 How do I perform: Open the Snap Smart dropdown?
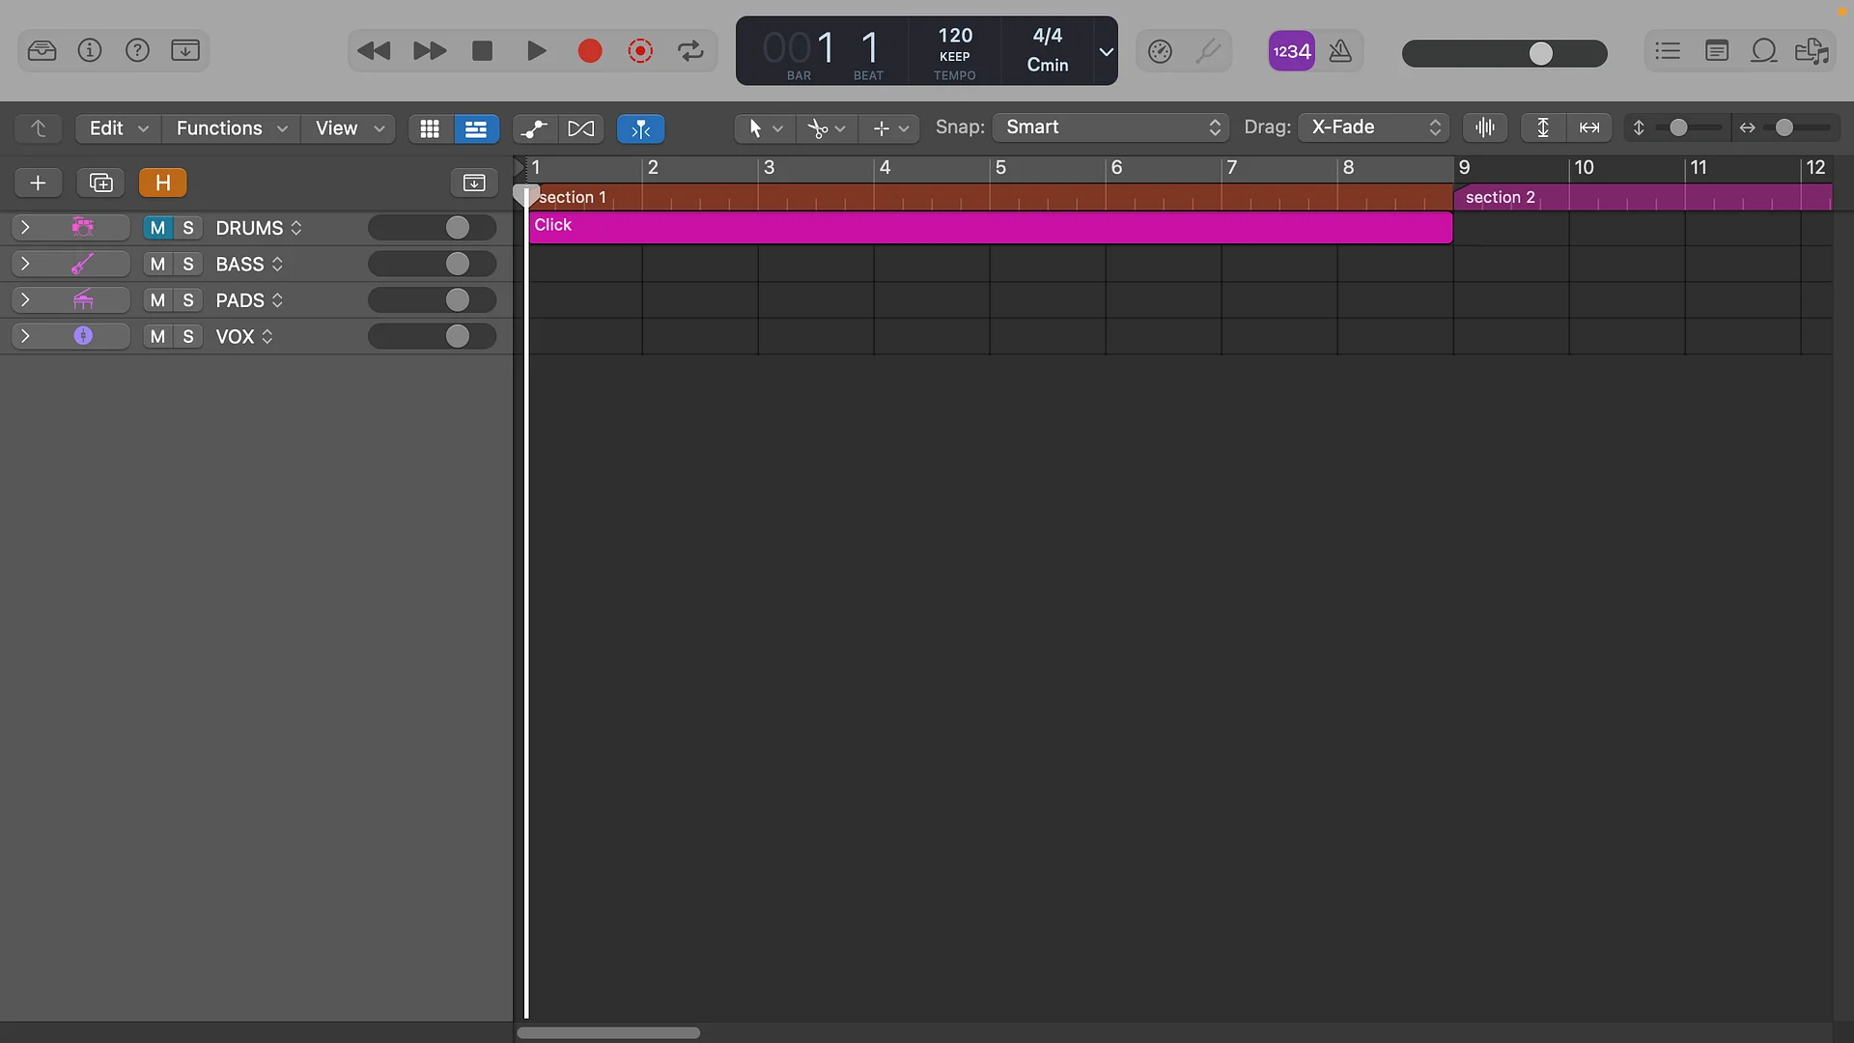pos(1110,127)
